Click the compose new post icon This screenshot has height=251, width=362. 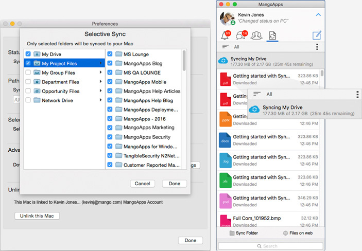(x=317, y=35)
